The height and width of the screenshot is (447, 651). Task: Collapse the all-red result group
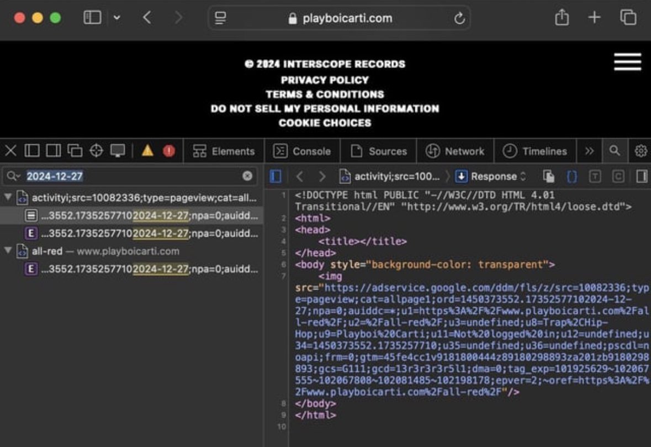tap(8, 250)
